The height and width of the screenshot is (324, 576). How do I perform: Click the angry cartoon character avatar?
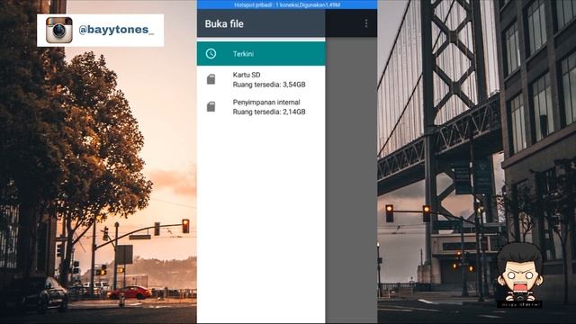520,274
